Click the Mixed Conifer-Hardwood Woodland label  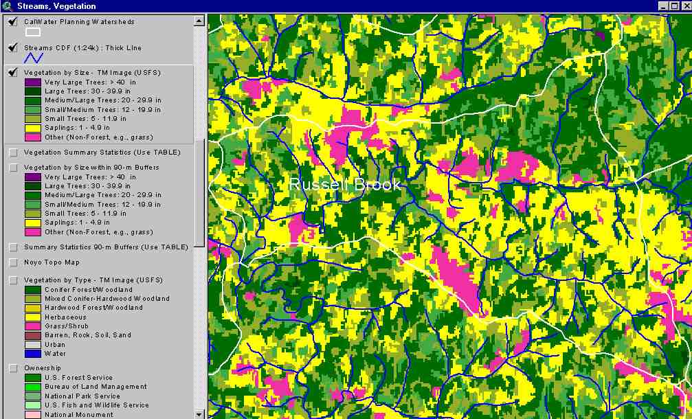107,299
